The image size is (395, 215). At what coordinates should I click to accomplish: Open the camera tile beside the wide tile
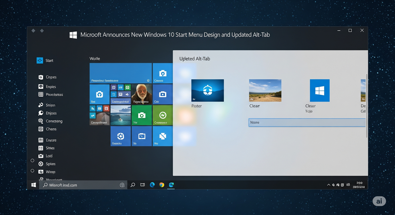tap(163, 73)
